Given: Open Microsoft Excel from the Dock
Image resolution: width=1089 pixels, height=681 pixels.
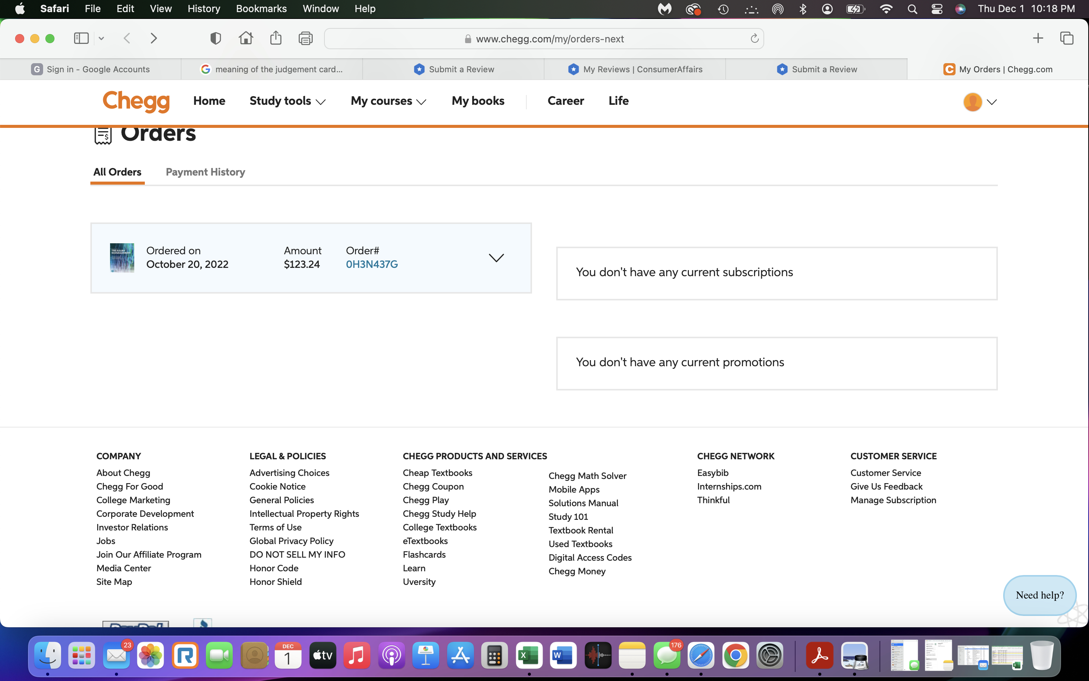Looking at the screenshot, I should 529,655.
